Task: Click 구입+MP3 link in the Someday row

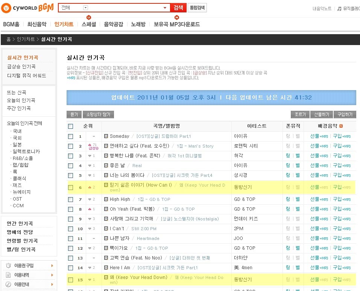Action: pos(342,136)
